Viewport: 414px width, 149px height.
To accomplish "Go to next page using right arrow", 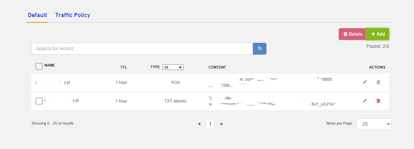I will point(221,124).
